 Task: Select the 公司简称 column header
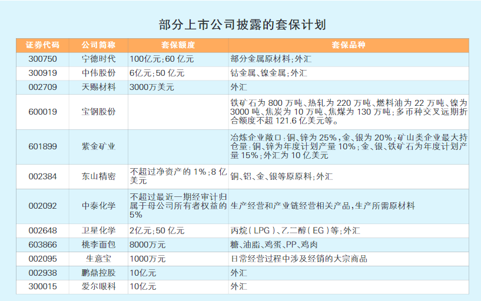coord(98,45)
